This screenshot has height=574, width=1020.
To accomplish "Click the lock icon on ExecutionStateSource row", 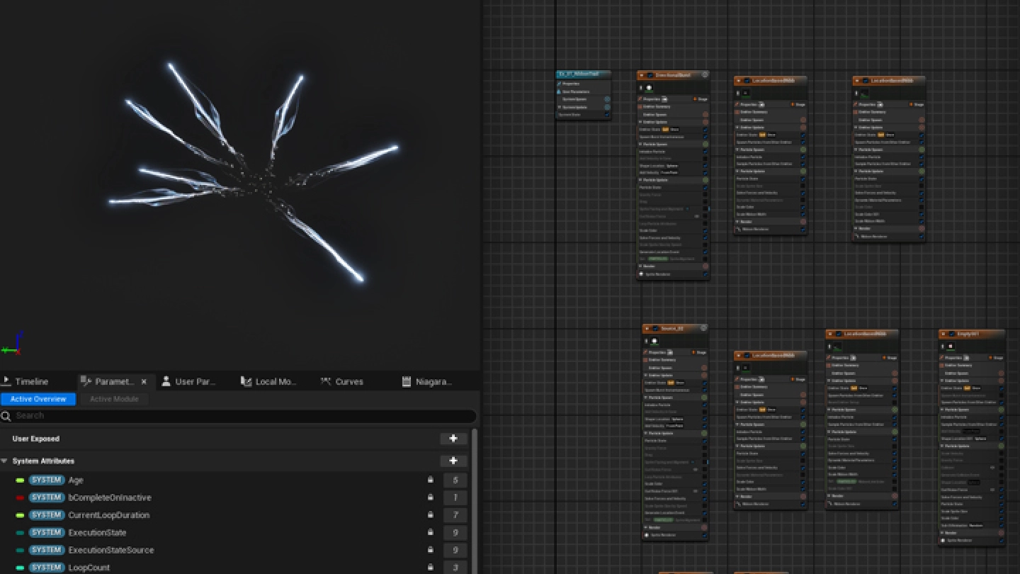I will click(x=430, y=550).
